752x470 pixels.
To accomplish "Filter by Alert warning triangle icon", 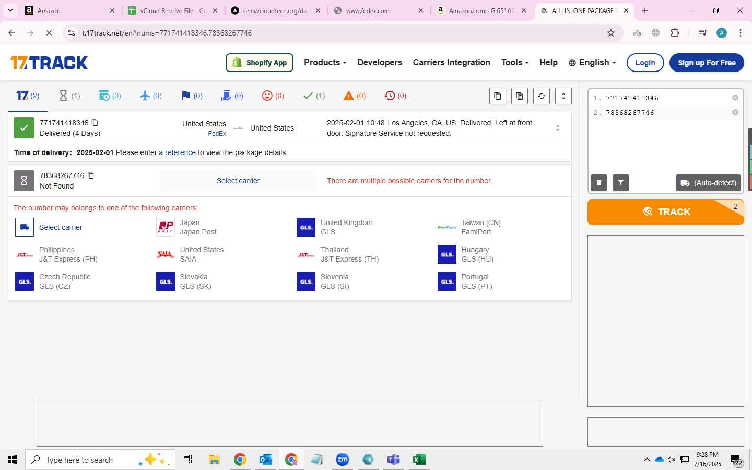I will coord(355,96).
